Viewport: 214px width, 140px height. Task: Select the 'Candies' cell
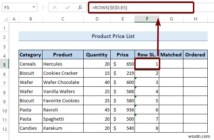tap(31, 128)
